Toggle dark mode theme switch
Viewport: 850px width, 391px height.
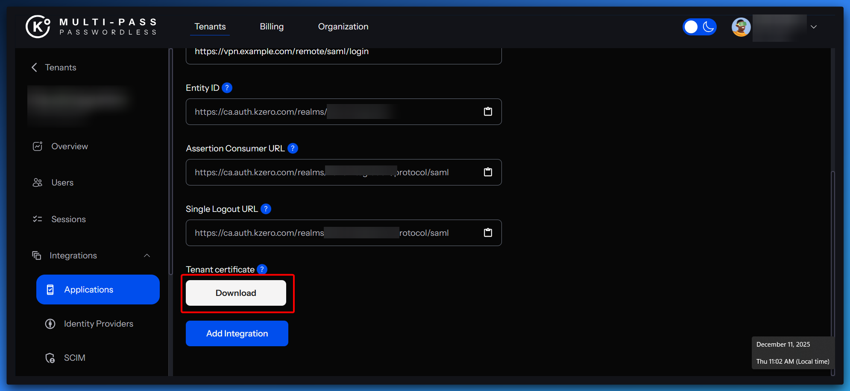pyautogui.click(x=699, y=27)
